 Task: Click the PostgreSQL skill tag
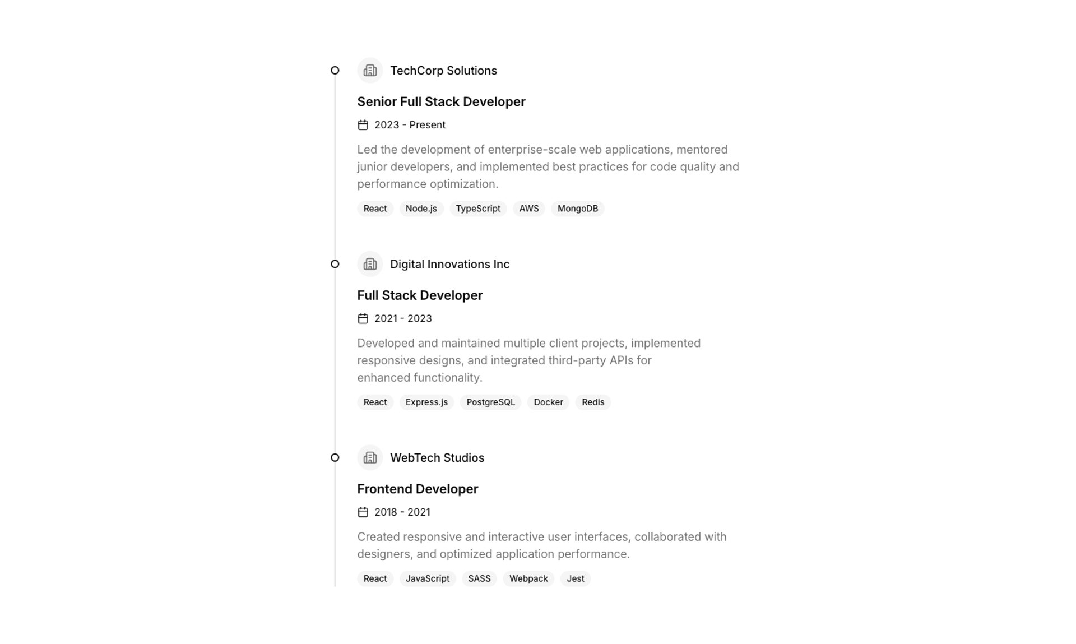pyautogui.click(x=490, y=402)
